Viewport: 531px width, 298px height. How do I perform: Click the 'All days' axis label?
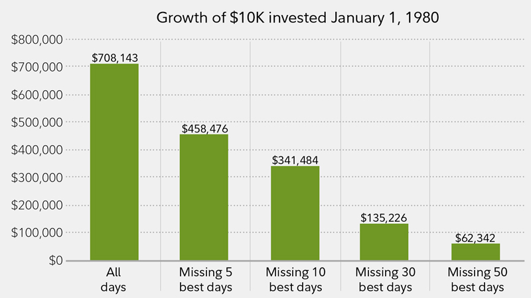(114, 280)
